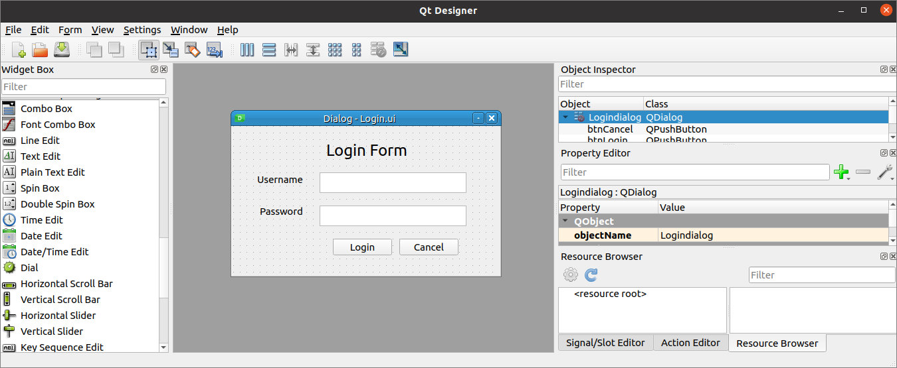Reload resources in the Resource Browser
The width and height of the screenshot is (897, 368).
point(591,275)
